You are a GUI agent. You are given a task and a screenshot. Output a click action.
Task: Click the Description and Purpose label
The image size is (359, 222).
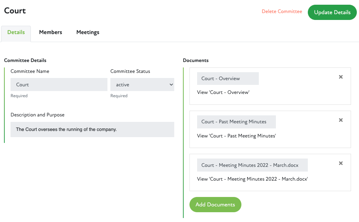(x=37, y=115)
